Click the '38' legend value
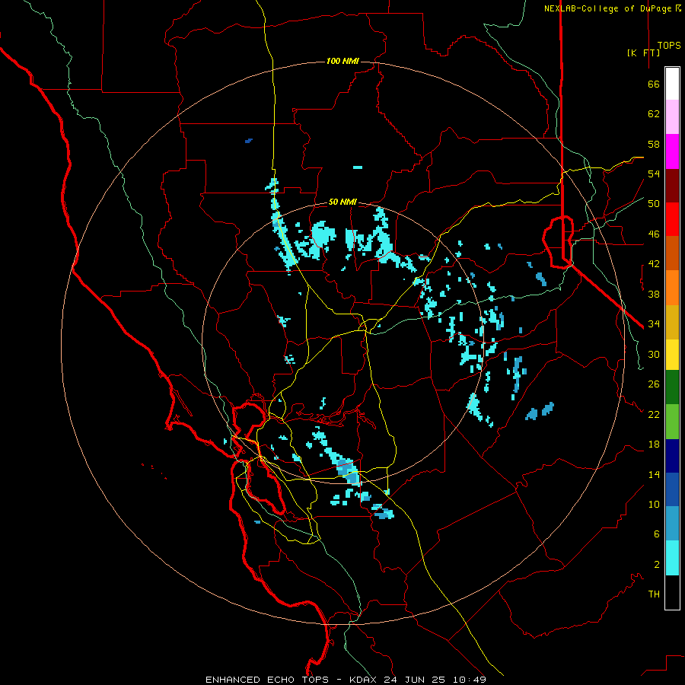Viewport: 685px width, 685px height. point(654,294)
